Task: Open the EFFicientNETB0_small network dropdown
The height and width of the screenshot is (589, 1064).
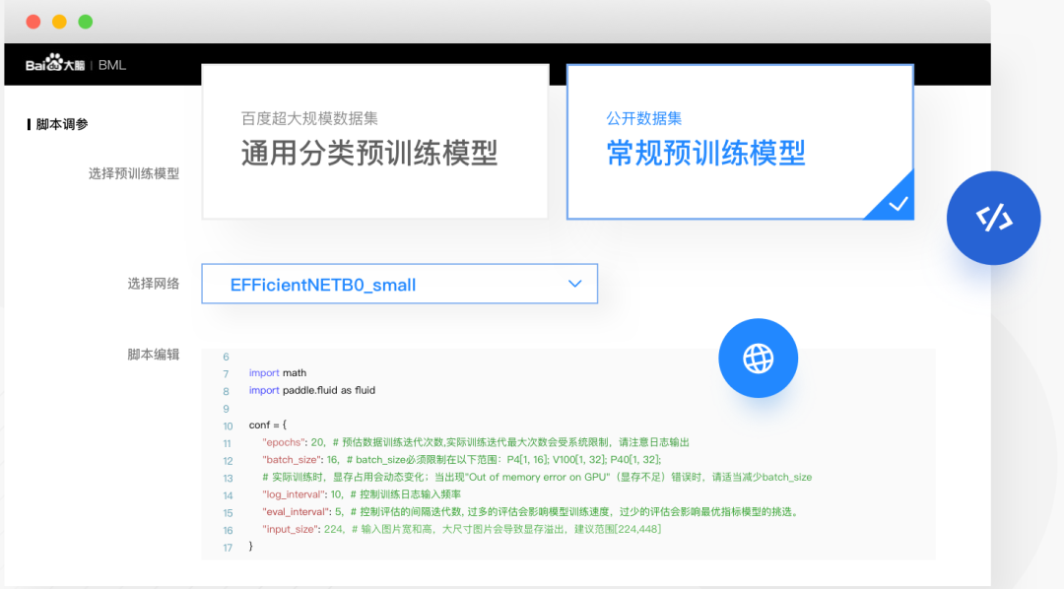Action: tap(400, 284)
